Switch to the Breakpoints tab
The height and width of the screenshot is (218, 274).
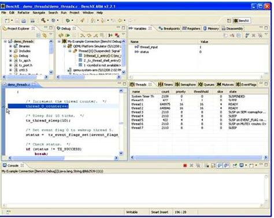coord(169,28)
